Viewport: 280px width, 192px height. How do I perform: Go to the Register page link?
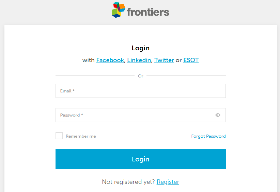(x=168, y=182)
